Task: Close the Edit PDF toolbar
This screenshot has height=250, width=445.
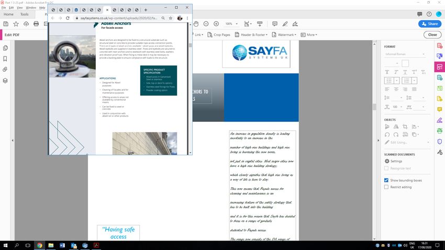Action: [x=432, y=35]
